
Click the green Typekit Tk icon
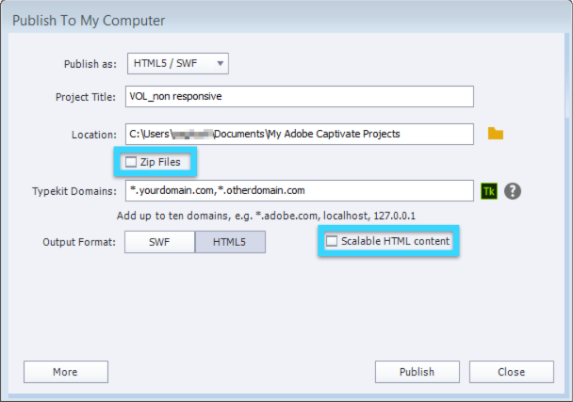pyautogui.click(x=489, y=191)
